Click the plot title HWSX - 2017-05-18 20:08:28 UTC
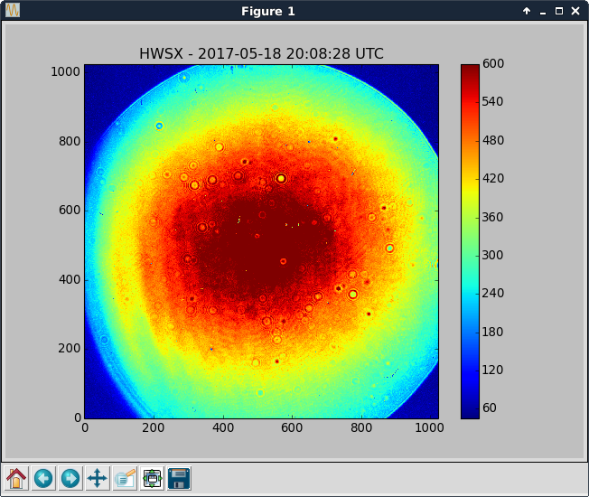589x497 pixels. coord(261,53)
